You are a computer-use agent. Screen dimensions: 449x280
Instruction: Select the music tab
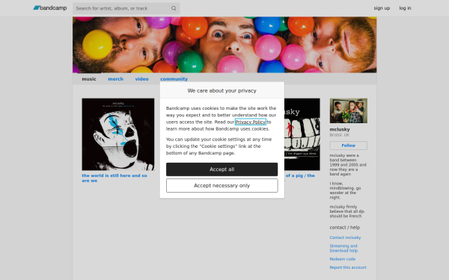click(x=89, y=79)
